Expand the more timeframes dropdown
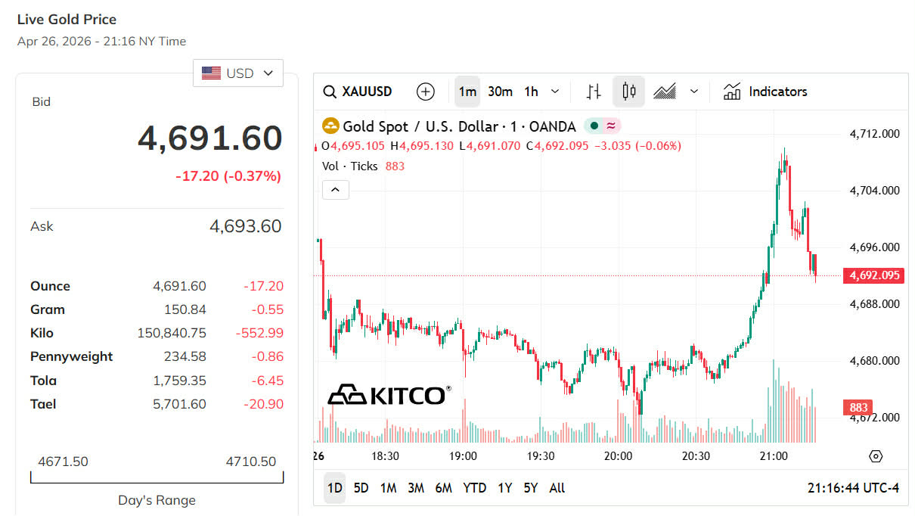915x516 pixels. point(555,92)
